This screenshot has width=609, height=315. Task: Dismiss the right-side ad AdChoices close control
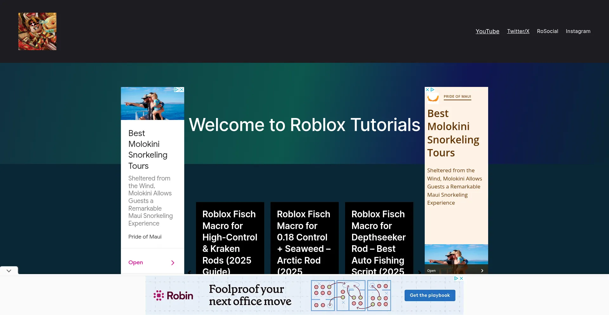point(427,90)
